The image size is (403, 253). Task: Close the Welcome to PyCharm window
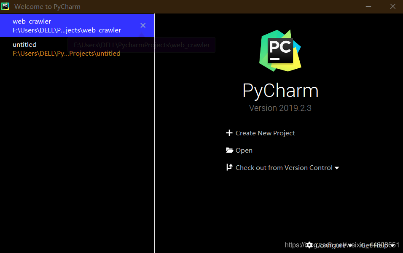coord(393,6)
